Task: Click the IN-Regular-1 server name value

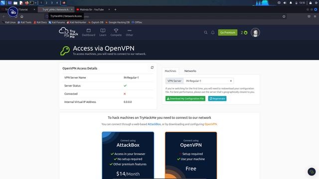Action: [131, 78]
